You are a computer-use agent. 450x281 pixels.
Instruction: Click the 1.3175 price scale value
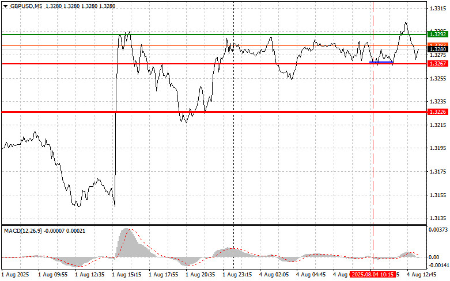(x=437, y=172)
